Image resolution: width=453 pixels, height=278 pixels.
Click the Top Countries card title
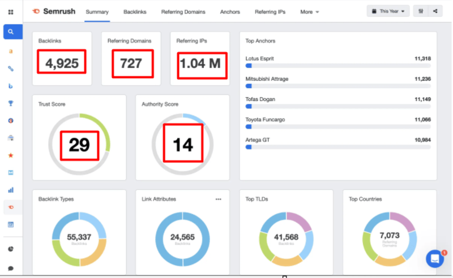[x=365, y=199]
